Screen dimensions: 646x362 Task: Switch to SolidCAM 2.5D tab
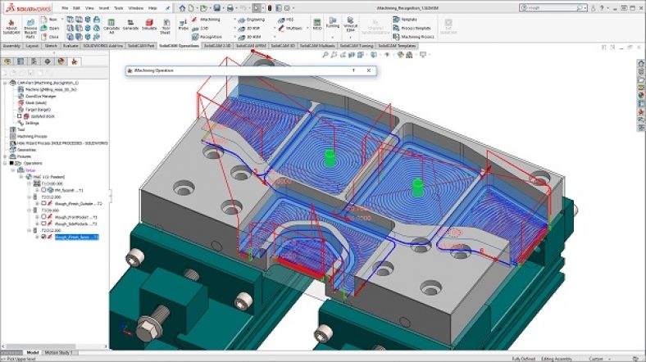tap(216, 46)
